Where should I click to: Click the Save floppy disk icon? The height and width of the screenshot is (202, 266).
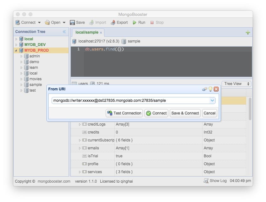(x=72, y=23)
